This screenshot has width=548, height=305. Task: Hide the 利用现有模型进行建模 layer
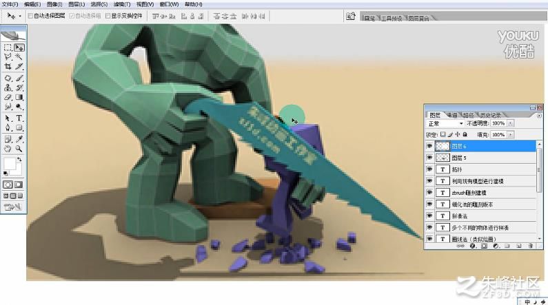(x=429, y=181)
